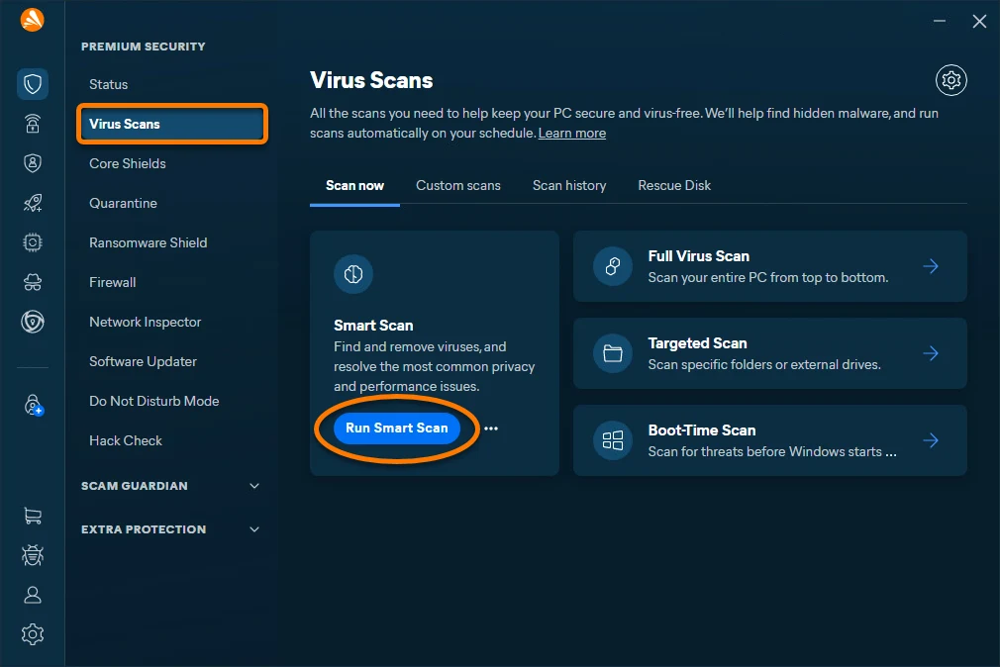
Task: Follow the Learn more link
Action: click(572, 134)
